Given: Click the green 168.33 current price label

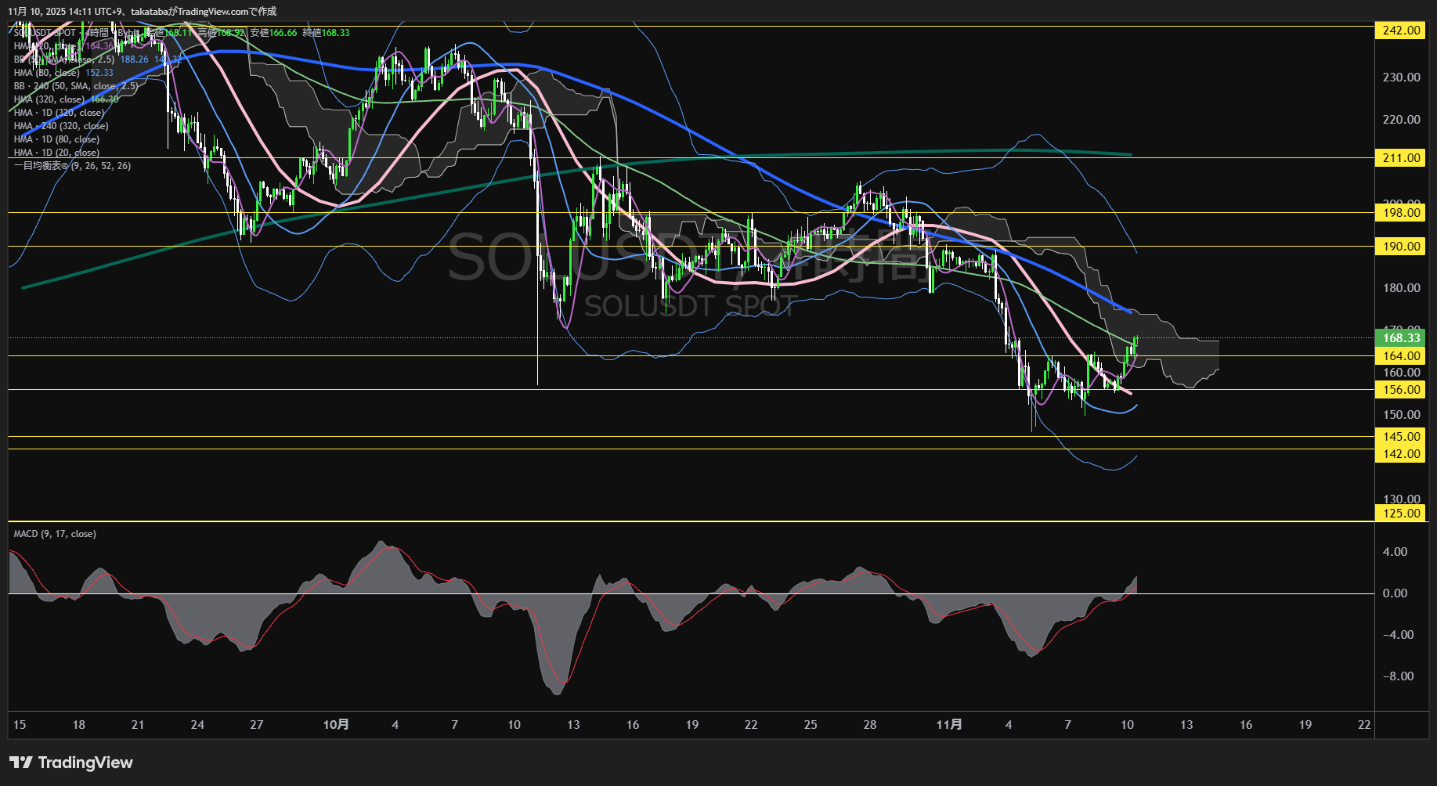Looking at the screenshot, I should 1400,338.
